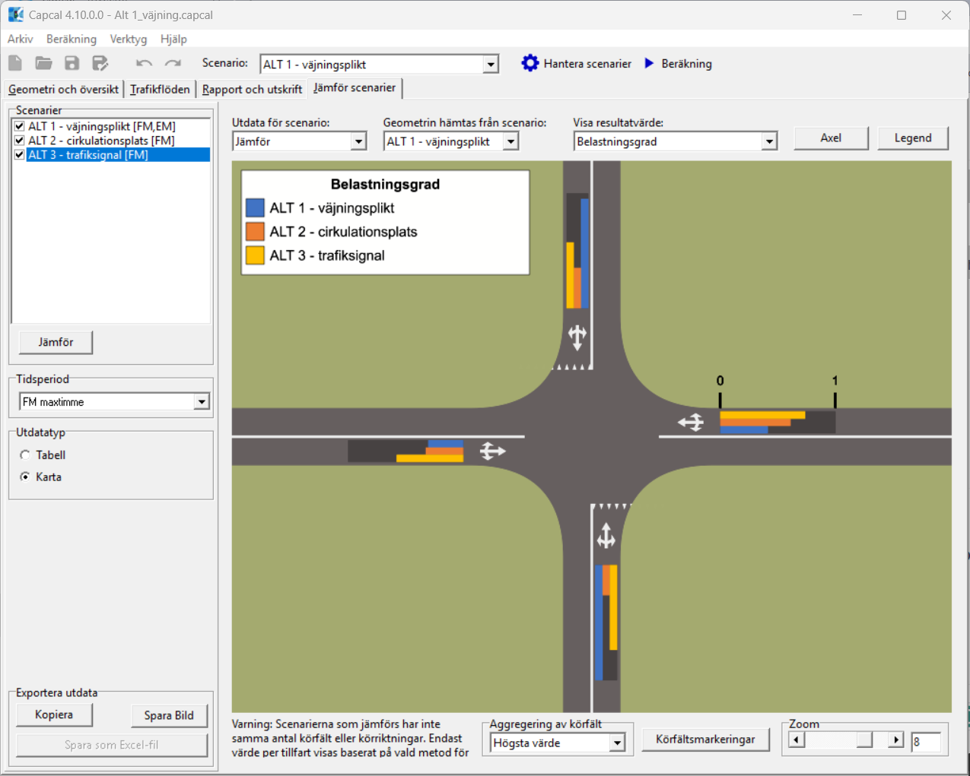The width and height of the screenshot is (970, 776).
Task: Toggle ALT 3 - trafiksignal checkbox
Action: (x=19, y=154)
